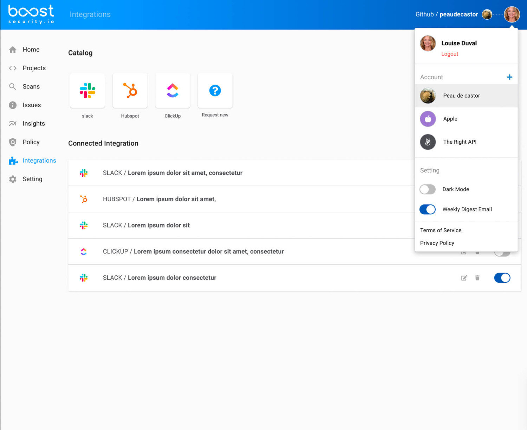The height and width of the screenshot is (430, 527).
Task: Click the Request new question mark icon
Action: point(215,91)
